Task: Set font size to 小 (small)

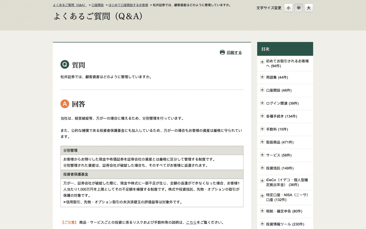Action: (288, 8)
